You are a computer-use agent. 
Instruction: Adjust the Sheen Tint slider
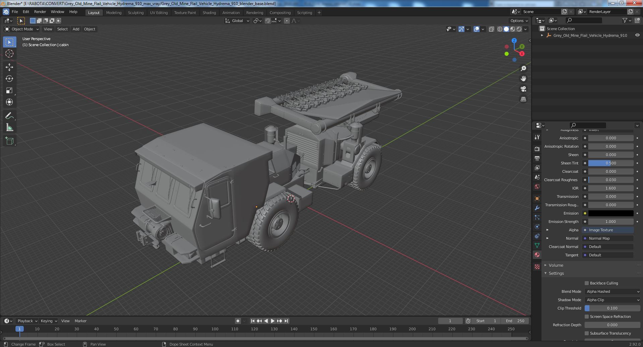(x=611, y=163)
